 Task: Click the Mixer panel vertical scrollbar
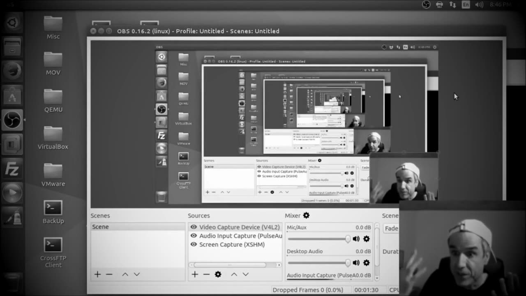click(377, 253)
